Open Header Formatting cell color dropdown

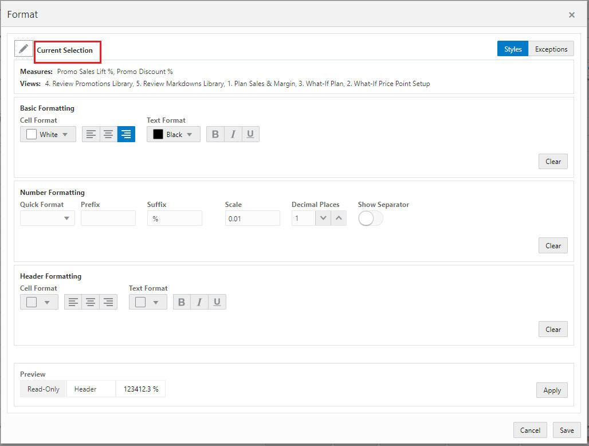click(39, 302)
